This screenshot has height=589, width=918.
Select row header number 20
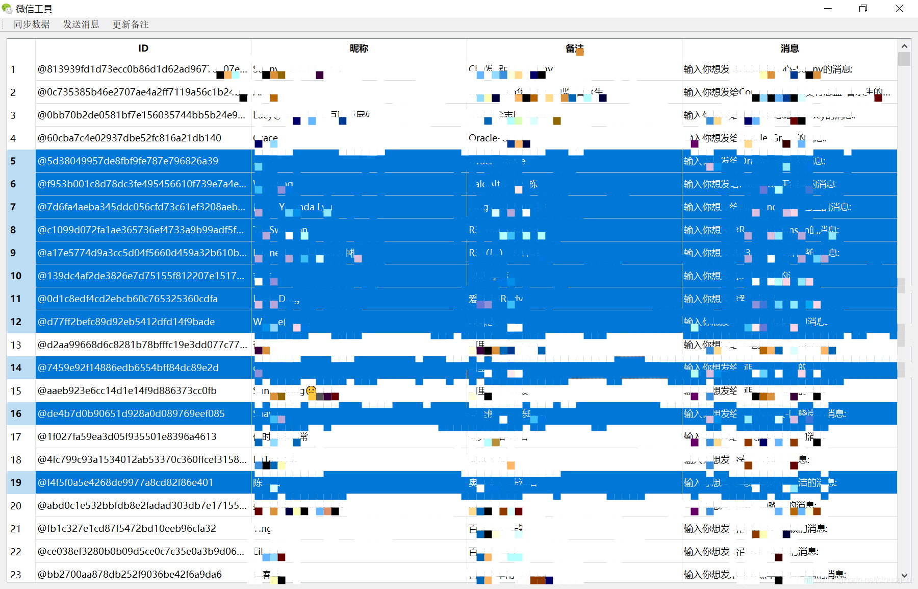[21, 505]
